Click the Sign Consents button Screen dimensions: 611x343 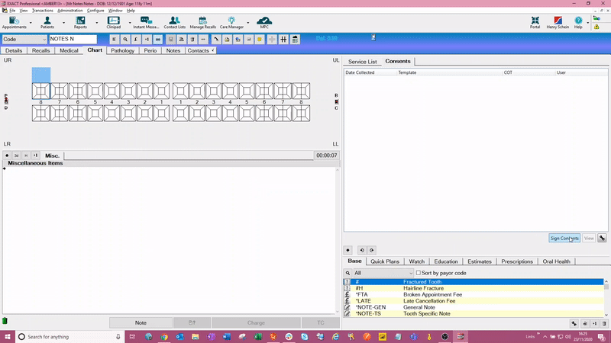coord(564,238)
